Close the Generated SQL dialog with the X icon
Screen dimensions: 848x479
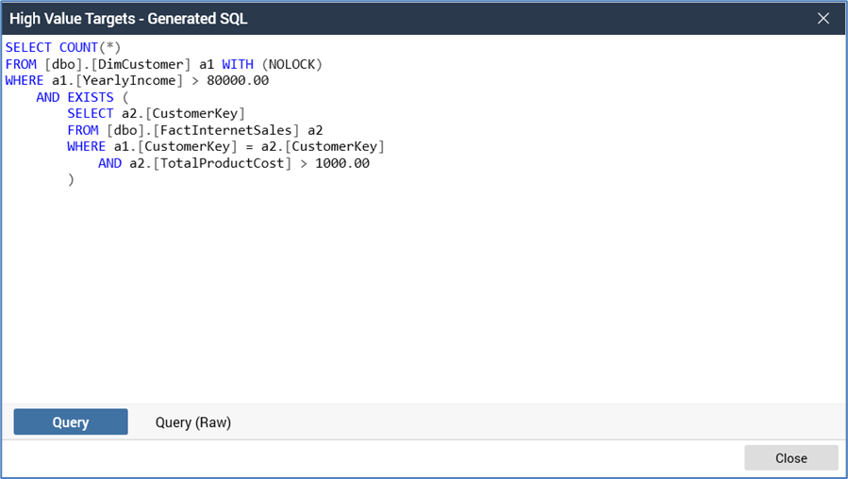pos(823,18)
